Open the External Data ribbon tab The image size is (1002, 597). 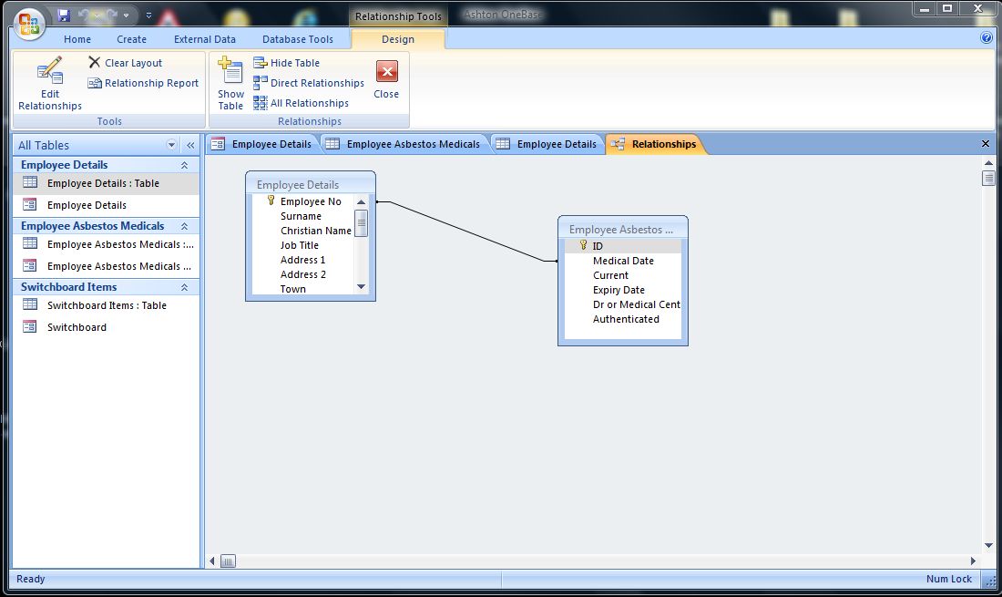pos(204,39)
